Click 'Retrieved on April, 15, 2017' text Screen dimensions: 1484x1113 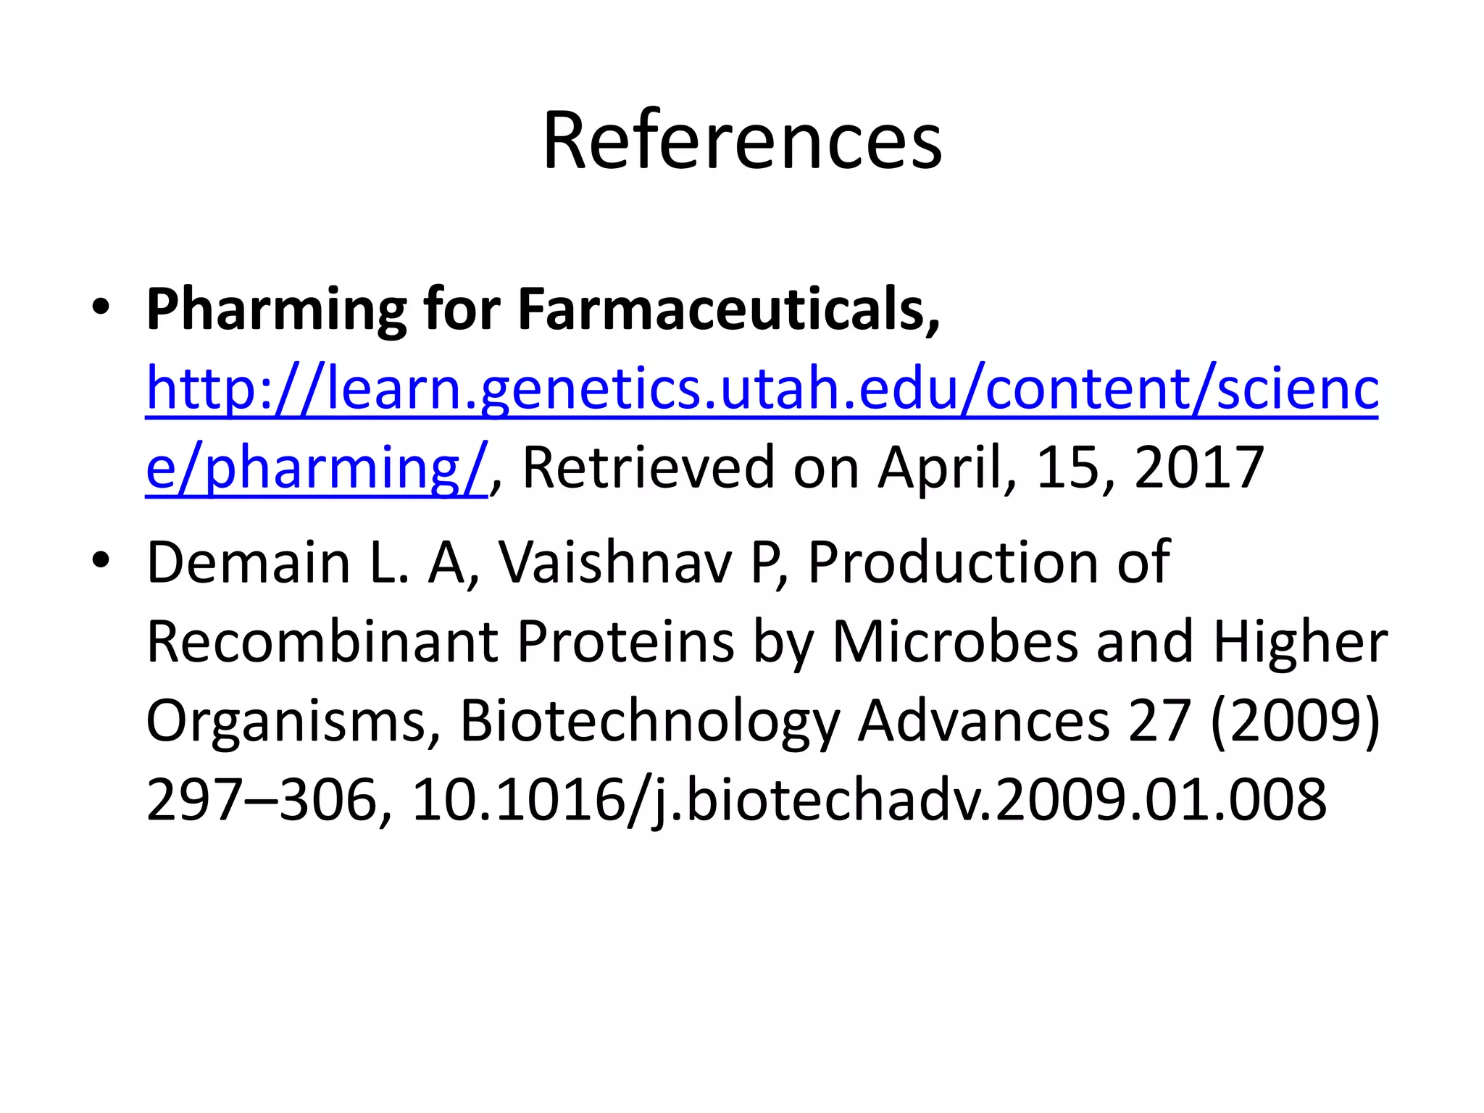[x=893, y=468]
